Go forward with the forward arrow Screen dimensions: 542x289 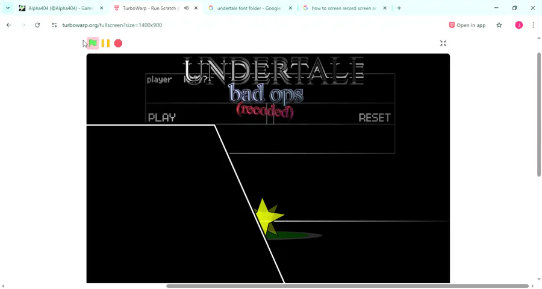pos(23,25)
